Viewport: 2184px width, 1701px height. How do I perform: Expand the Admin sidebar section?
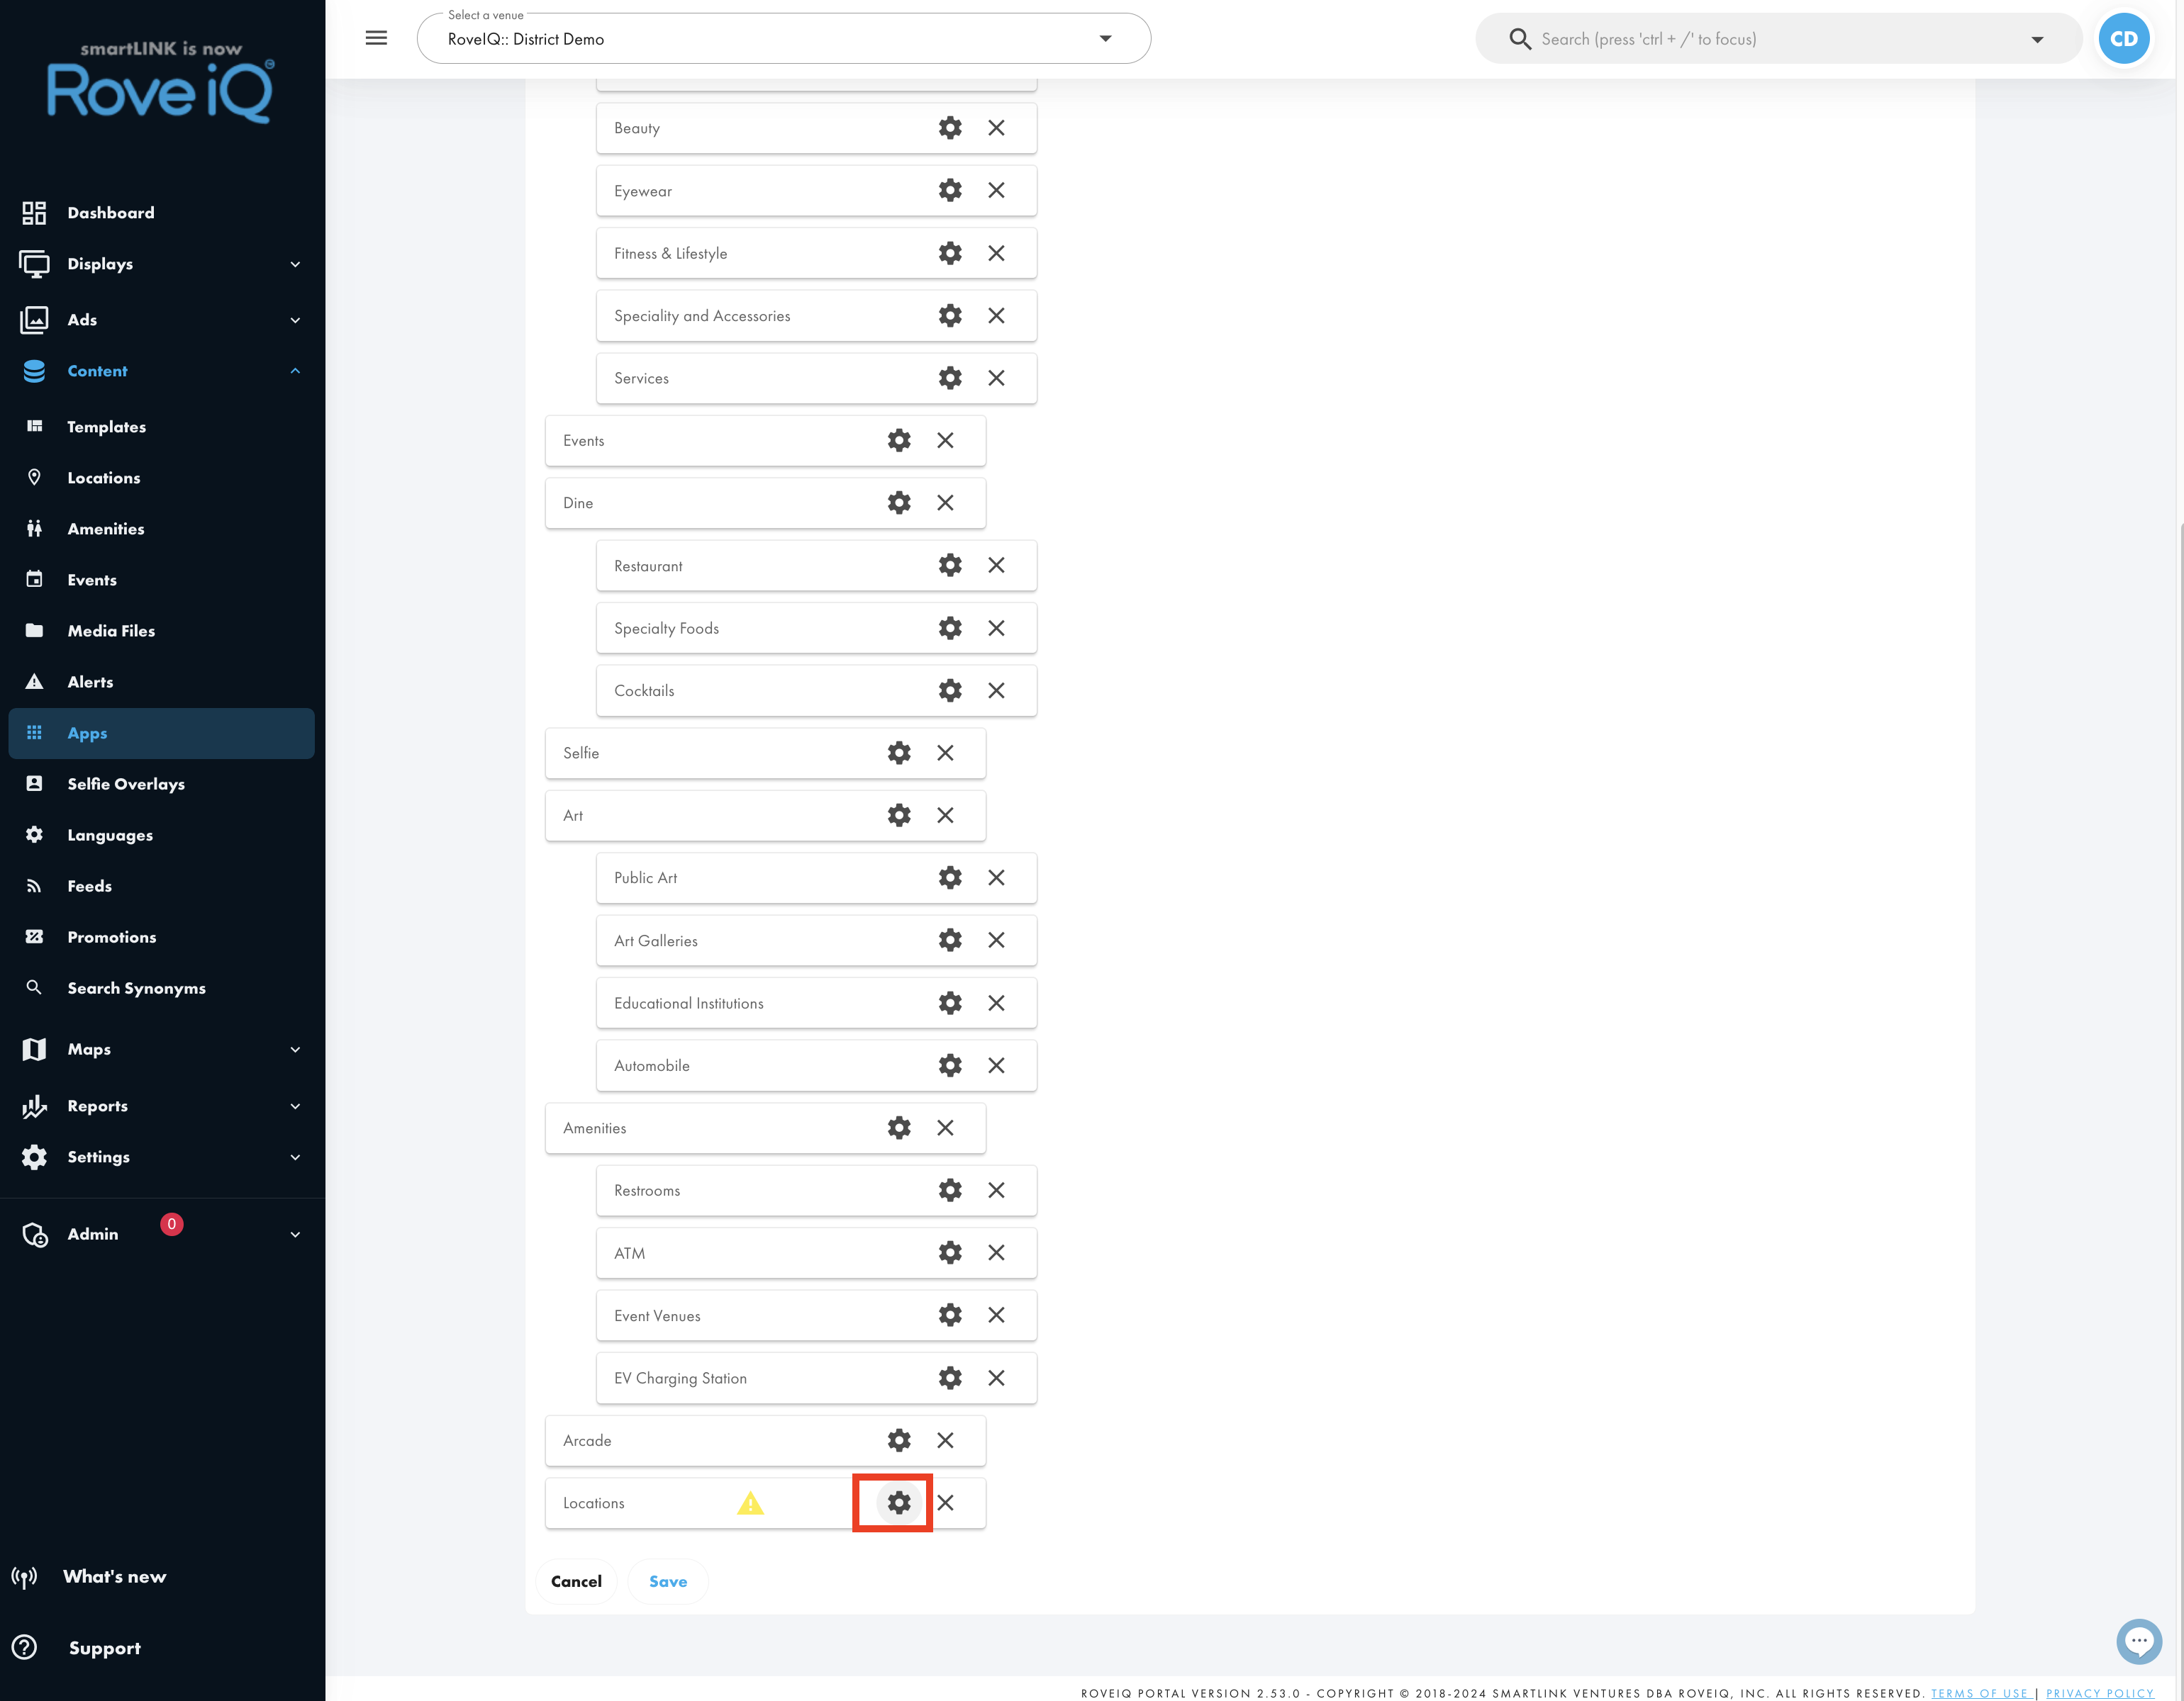162,1234
